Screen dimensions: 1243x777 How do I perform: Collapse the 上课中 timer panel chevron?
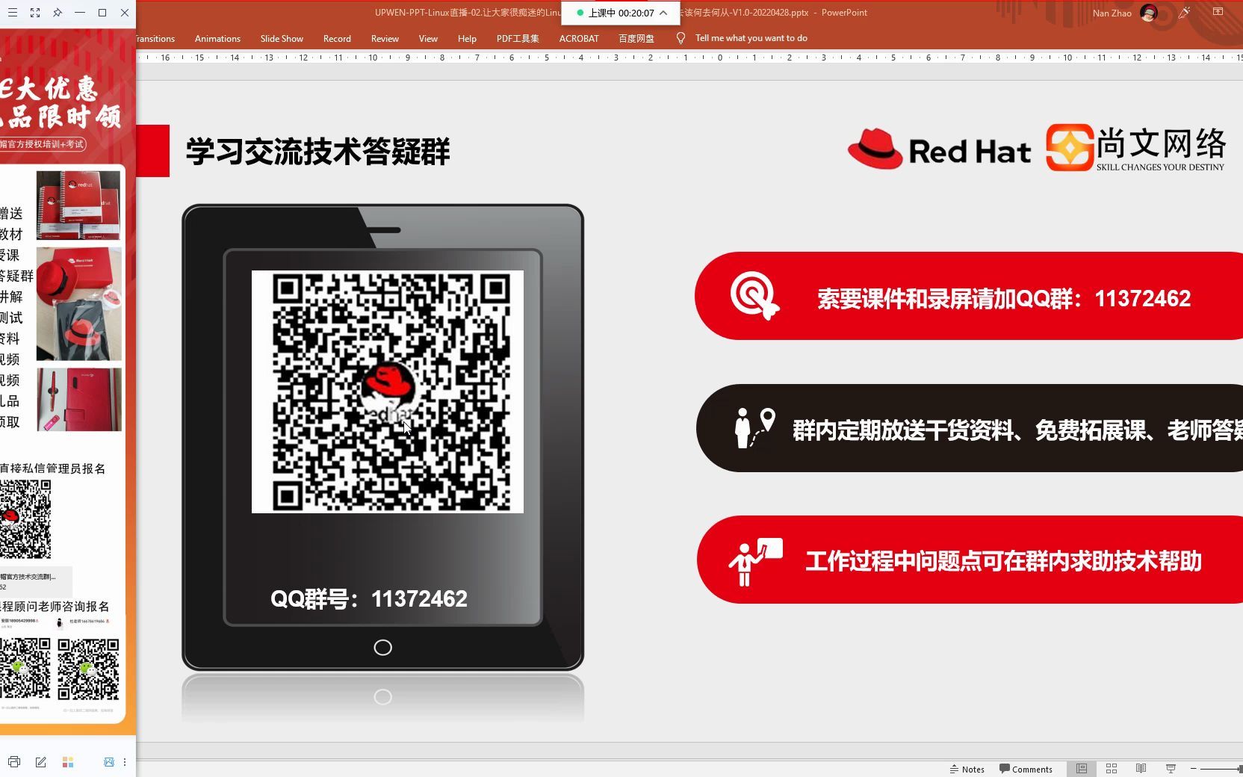pos(662,13)
